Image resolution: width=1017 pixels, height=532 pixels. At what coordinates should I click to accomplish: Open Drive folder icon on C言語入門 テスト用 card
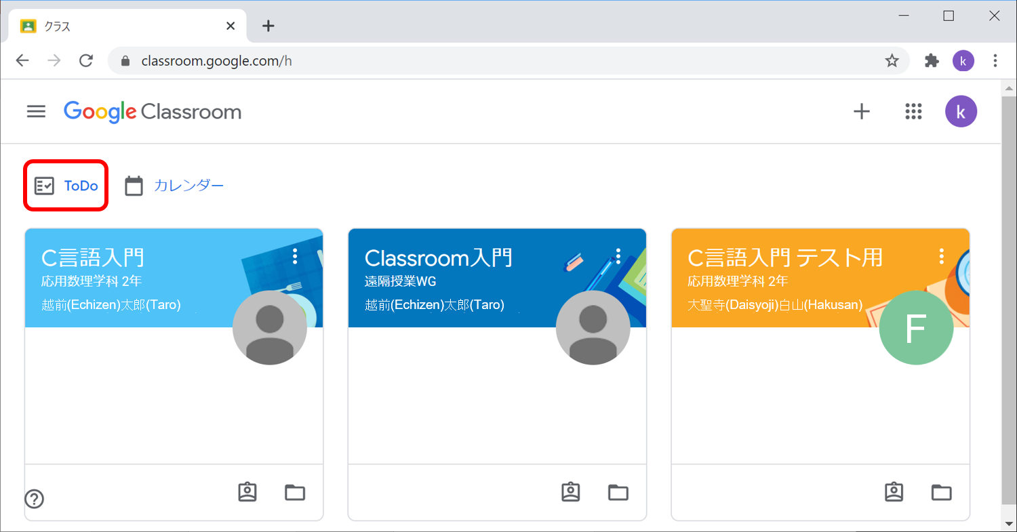(942, 493)
